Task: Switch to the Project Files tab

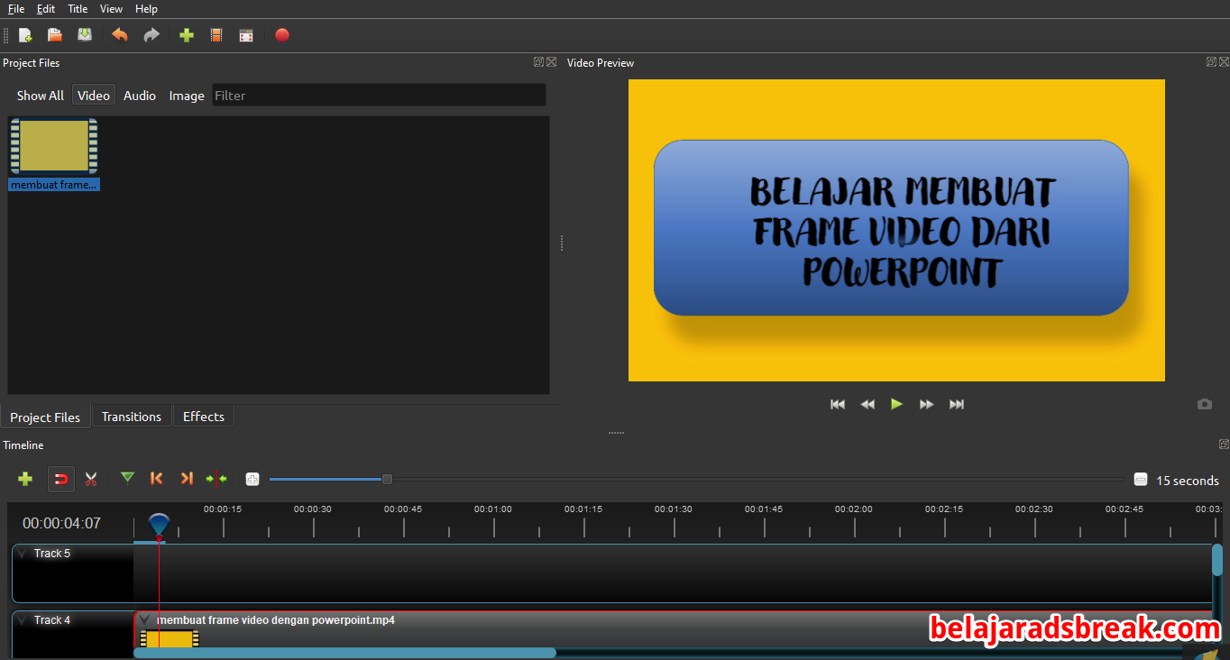Action: [45, 417]
